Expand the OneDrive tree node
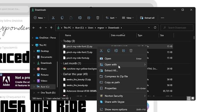The width and height of the screenshot is (199, 112). (33, 38)
